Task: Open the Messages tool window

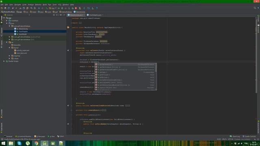Action: coord(40,136)
